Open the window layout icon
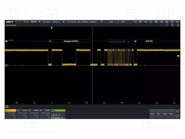Image resolution: width=185 pixels, height=139 pixels. pyautogui.click(x=177, y=22)
